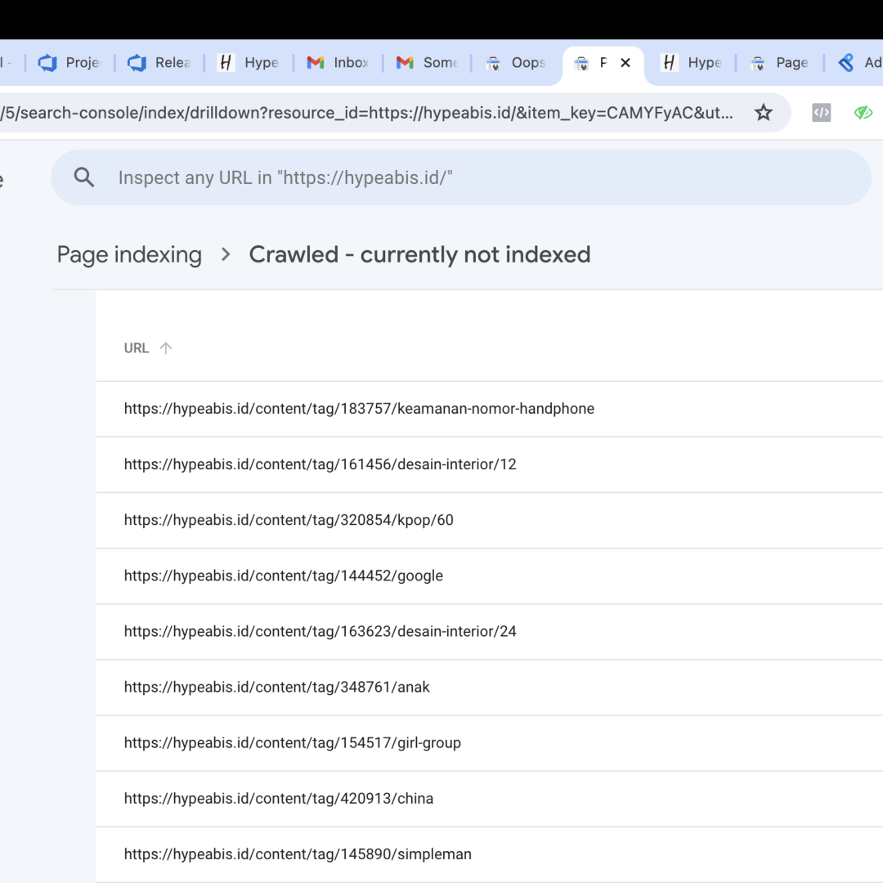The width and height of the screenshot is (883, 883).
Task: Select the 348761/anak URL row
Action: pos(490,688)
